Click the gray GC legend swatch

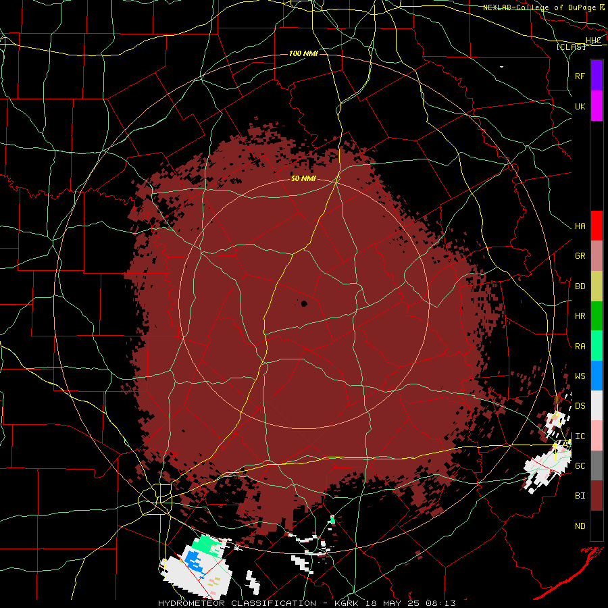pyautogui.click(x=597, y=465)
